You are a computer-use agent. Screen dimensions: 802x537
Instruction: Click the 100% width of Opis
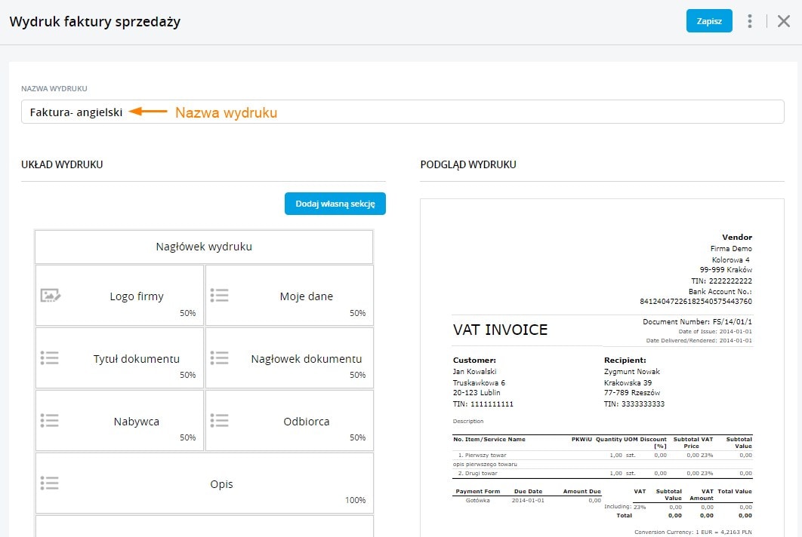tap(355, 500)
